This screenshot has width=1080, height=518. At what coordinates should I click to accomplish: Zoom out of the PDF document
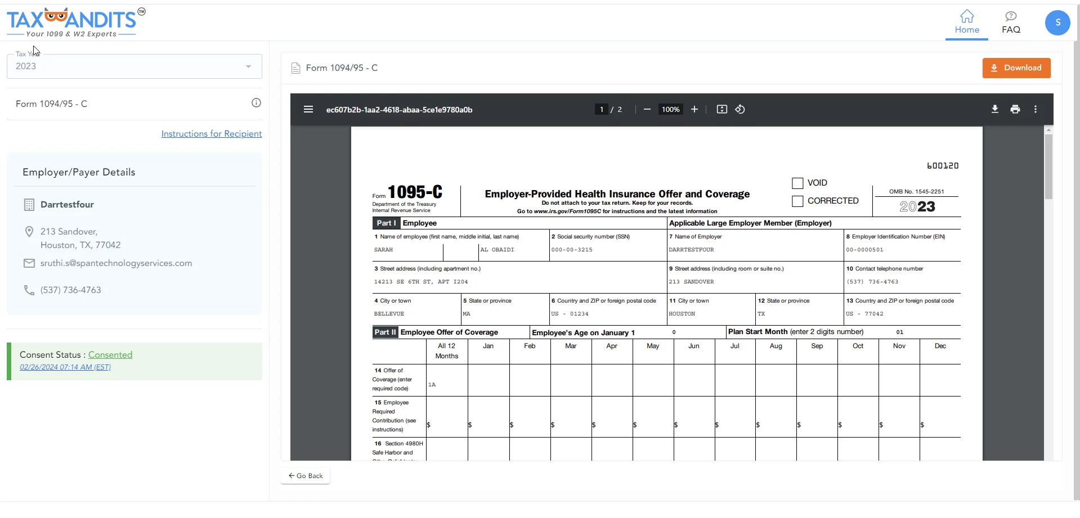point(646,109)
